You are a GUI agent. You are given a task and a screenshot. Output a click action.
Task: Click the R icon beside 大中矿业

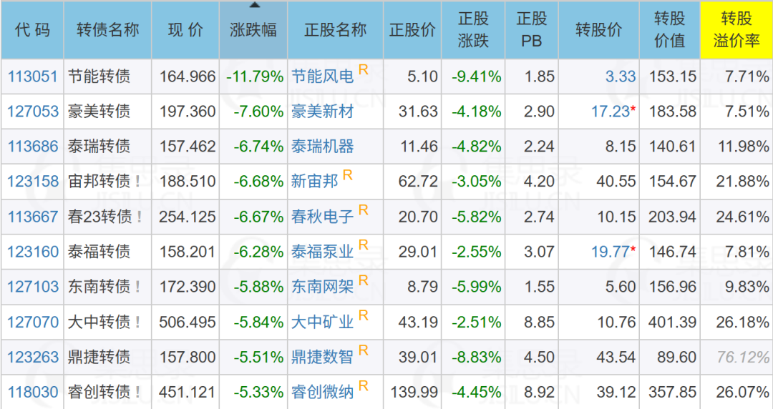tap(364, 315)
